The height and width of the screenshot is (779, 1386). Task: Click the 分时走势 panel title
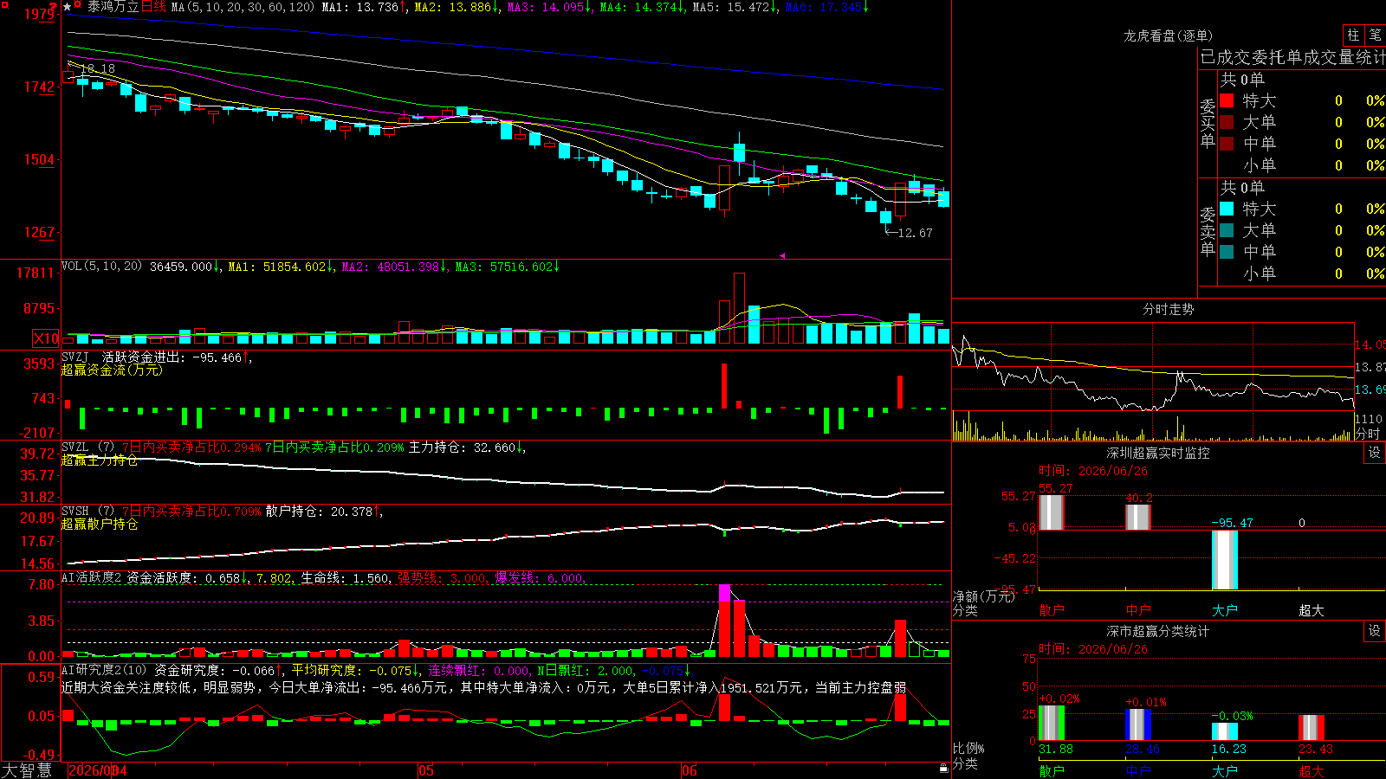pyautogui.click(x=1168, y=309)
